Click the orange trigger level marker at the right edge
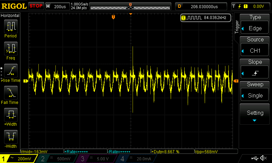 236,81
